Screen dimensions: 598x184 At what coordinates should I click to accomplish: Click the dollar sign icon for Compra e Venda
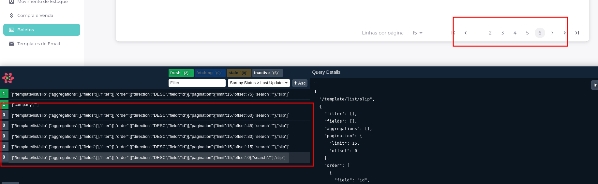11,15
